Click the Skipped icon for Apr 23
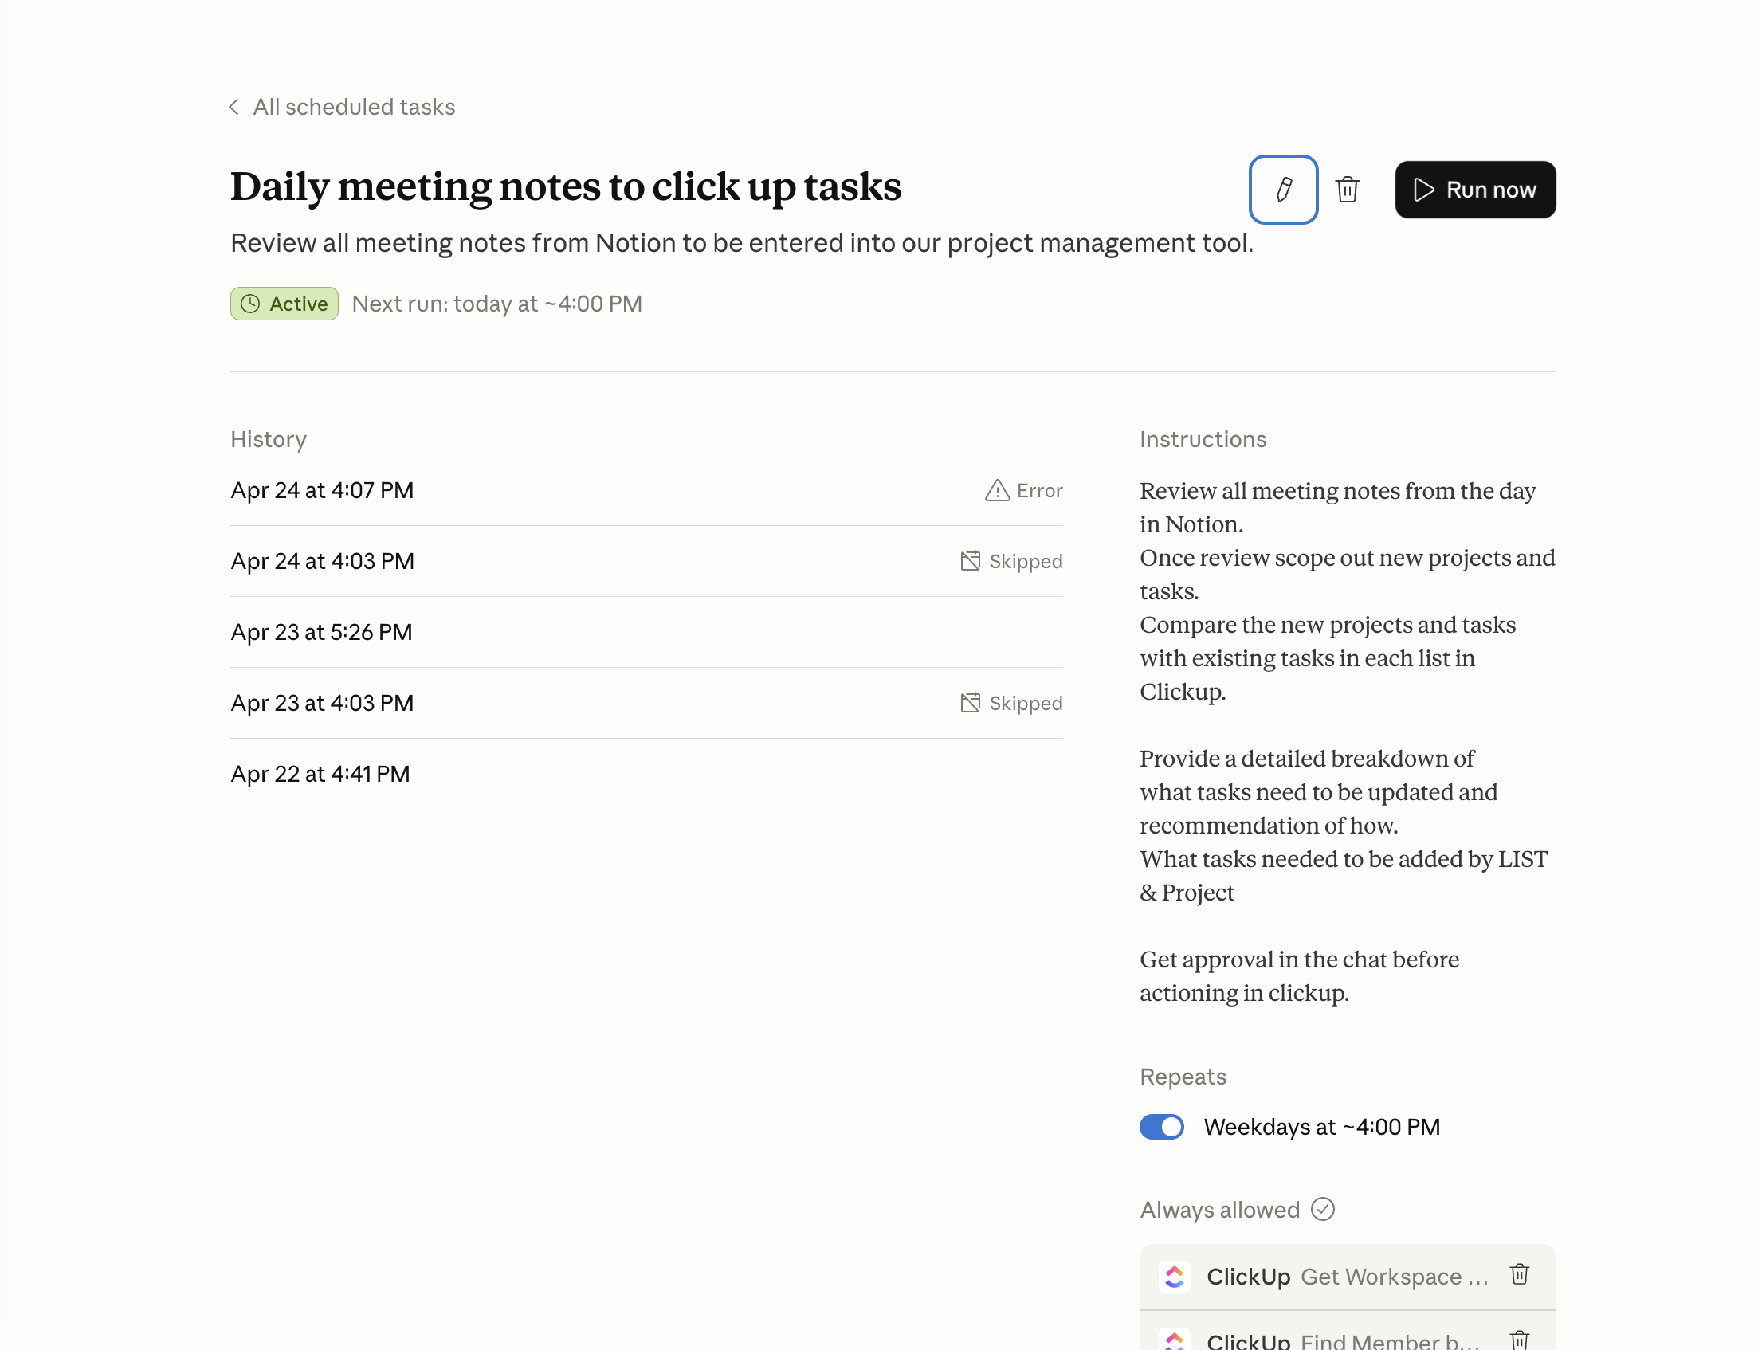 (970, 703)
